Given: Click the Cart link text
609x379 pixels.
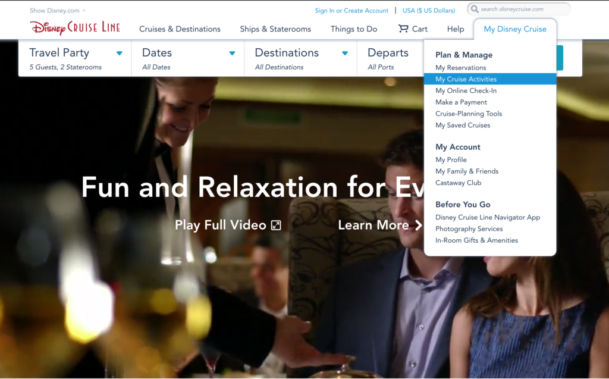Looking at the screenshot, I should [419, 29].
